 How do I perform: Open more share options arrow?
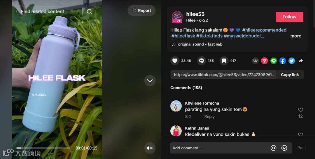pyautogui.click(x=301, y=61)
